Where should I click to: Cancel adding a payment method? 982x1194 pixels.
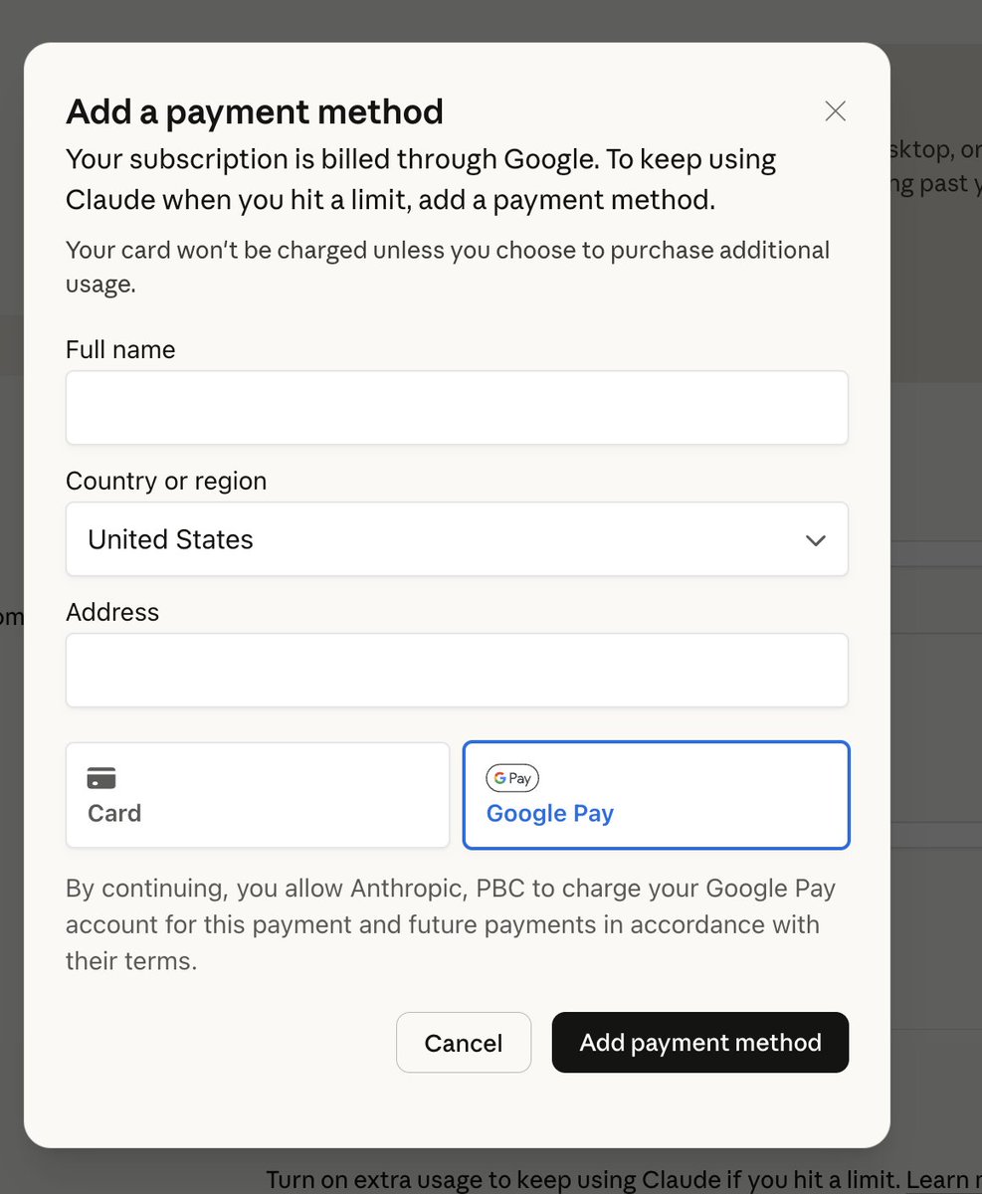[464, 1043]
